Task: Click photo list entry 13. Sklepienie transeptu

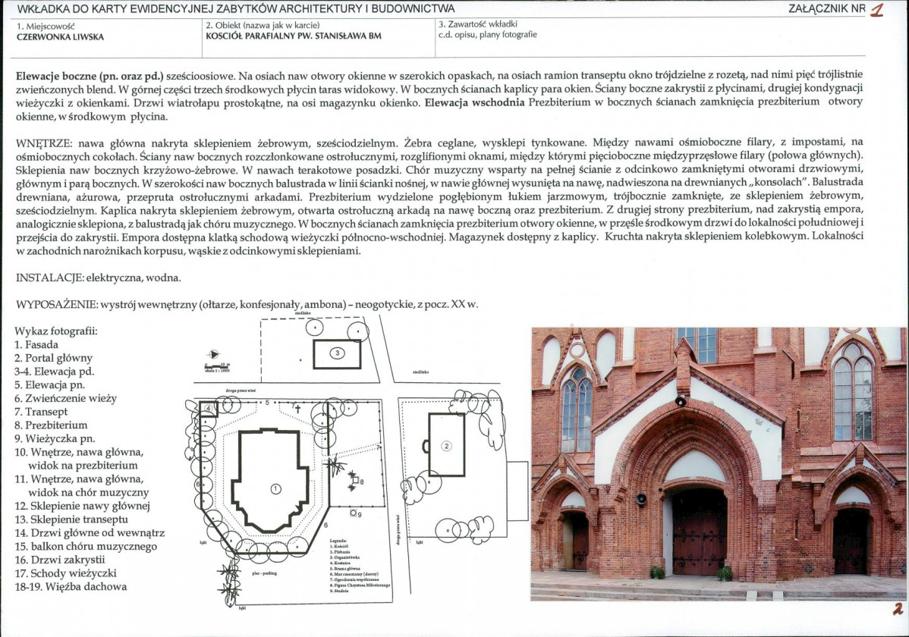Action: 71,519
